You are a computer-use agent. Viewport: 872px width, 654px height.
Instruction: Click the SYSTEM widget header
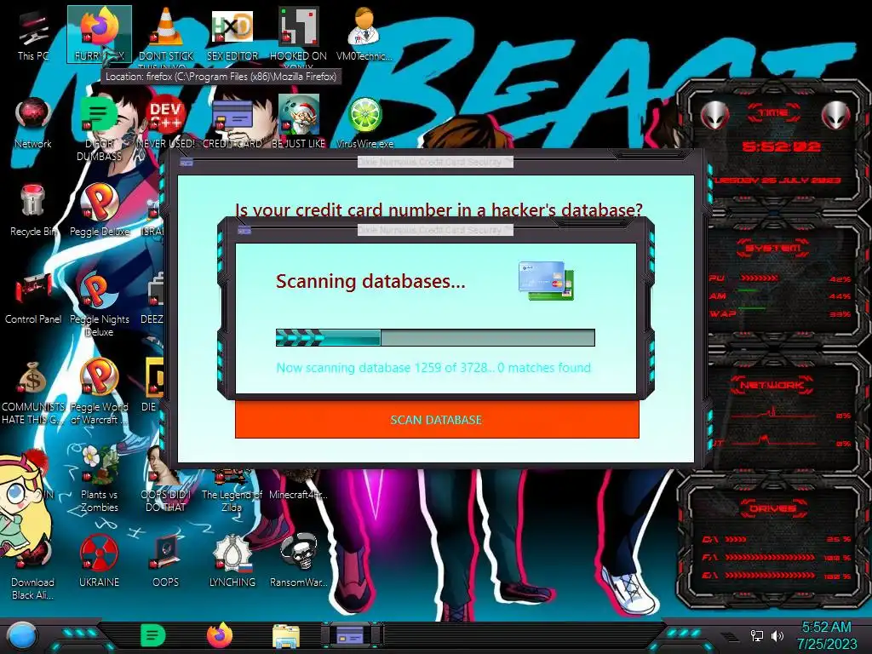772,248
